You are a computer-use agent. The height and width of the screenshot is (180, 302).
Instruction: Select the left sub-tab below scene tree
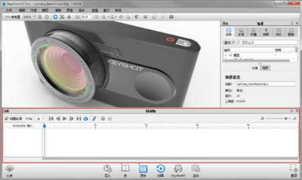[x=255, y=68]
